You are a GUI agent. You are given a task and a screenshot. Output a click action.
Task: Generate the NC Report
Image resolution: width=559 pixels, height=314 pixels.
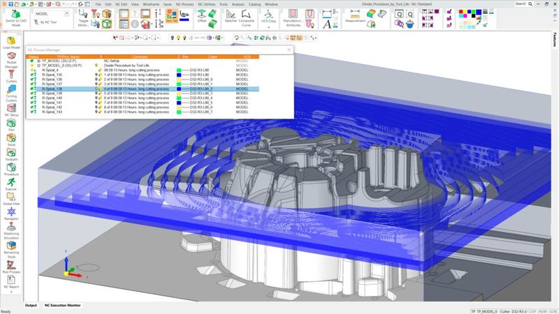point(11,282)
